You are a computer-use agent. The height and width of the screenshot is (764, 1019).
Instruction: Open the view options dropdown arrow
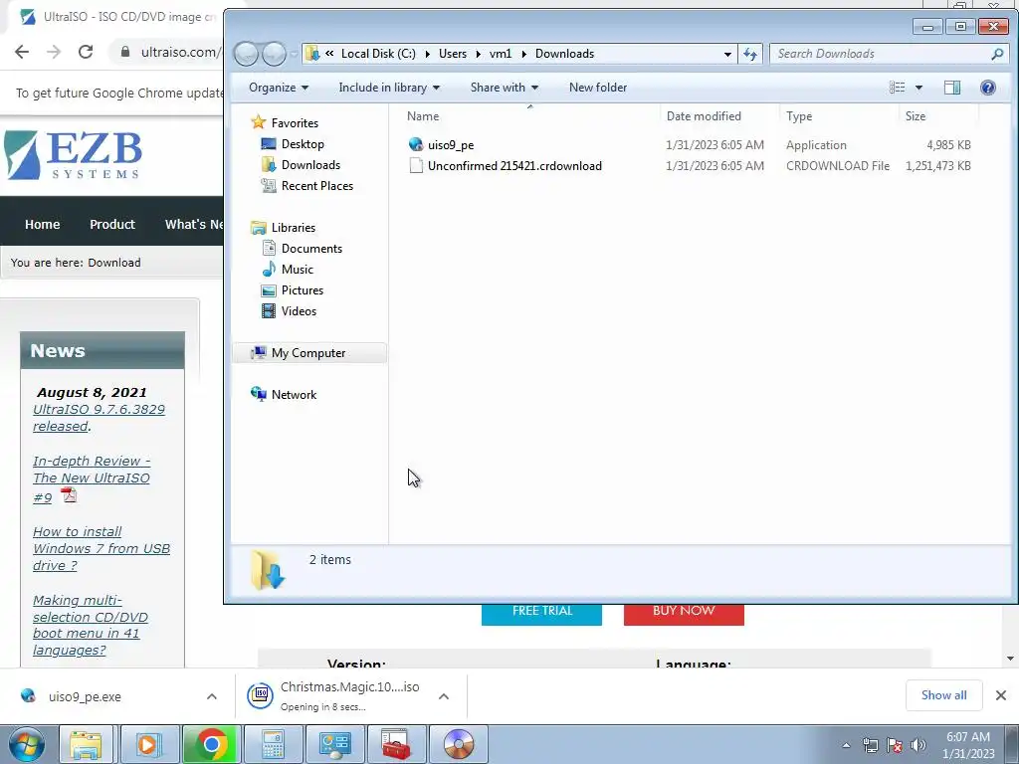pyautogui.click(x=918, y=88)
